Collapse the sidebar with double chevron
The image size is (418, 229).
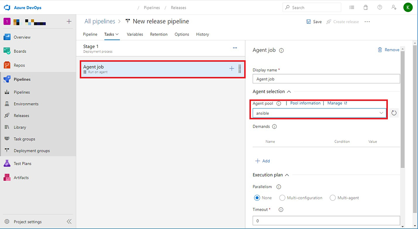click(69, 221)
